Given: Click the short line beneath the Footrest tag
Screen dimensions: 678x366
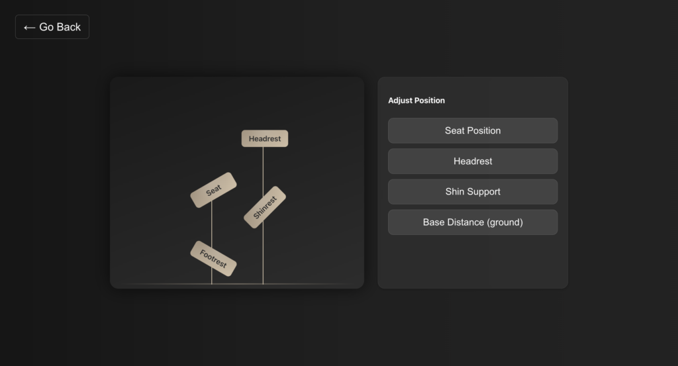Looking at the screenshot, I should pos(211,279).
